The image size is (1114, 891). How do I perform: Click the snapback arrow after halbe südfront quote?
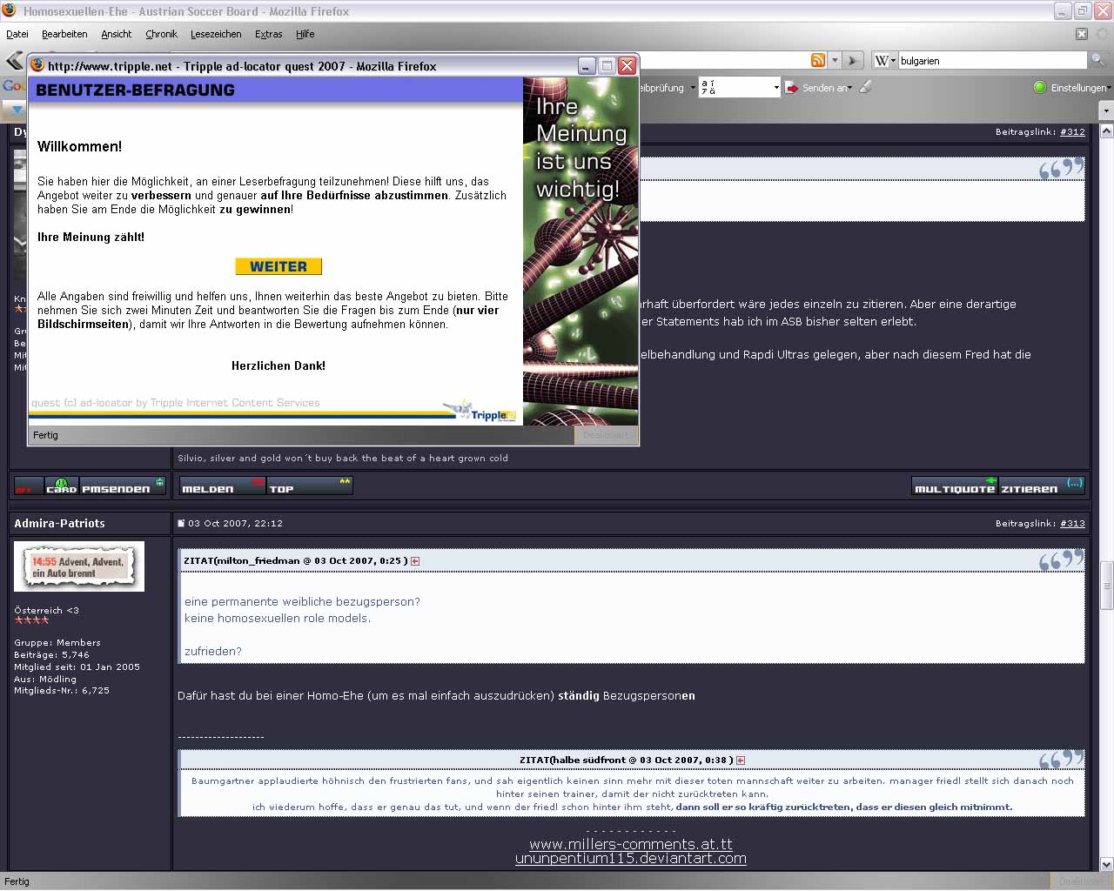point(741,760)
